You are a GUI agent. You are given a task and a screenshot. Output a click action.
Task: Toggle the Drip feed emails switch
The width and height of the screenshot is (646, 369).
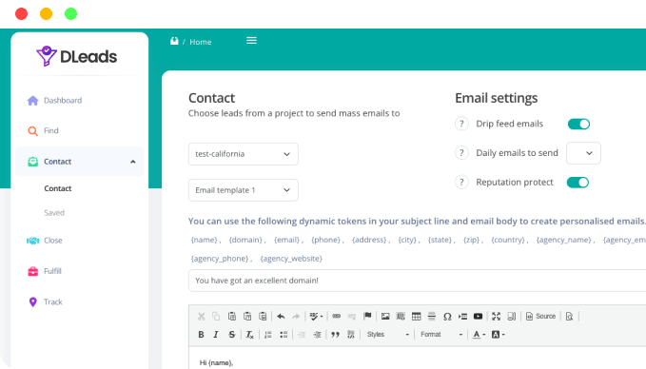(x=578, y=124)
